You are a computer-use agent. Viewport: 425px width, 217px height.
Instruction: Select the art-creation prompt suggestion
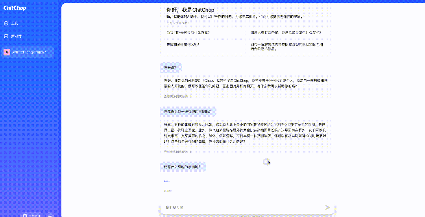[x=286, y=47]
